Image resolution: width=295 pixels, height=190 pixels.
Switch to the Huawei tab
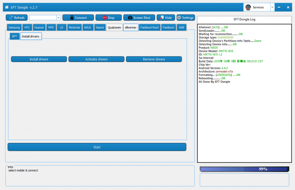click(39, 28)
